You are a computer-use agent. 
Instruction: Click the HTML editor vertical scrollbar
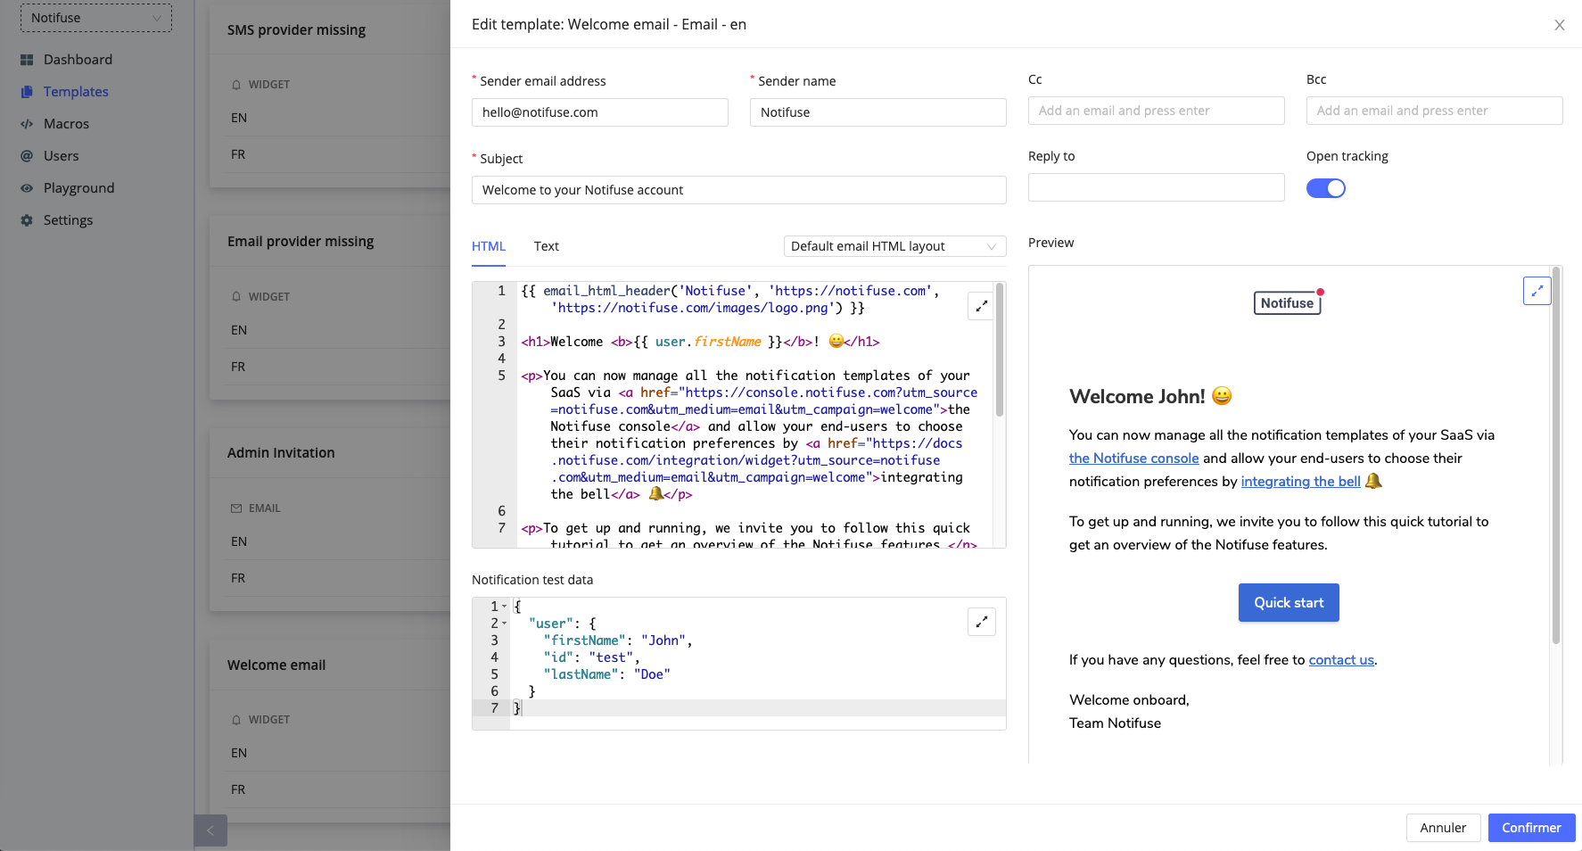tap(1000, 350)
